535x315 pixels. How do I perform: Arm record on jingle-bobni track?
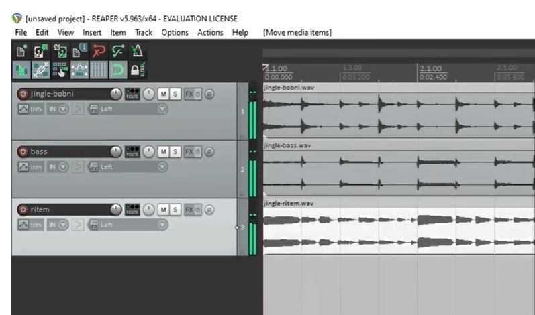click(x=23, y=94)
